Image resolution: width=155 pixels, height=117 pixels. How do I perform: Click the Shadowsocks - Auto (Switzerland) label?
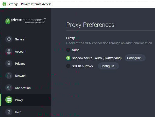pos(97,58)
